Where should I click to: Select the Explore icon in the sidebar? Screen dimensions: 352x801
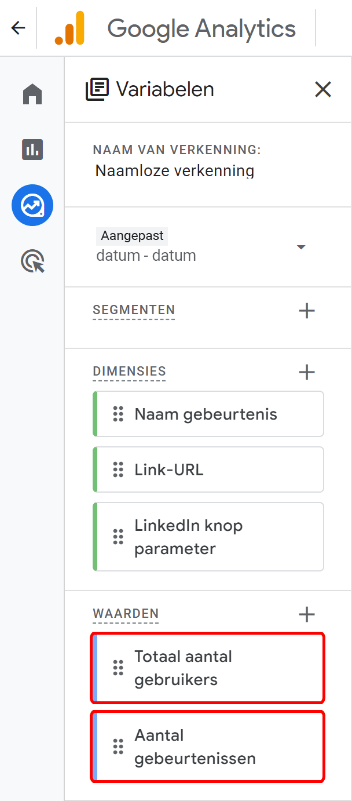[x=32, y=205]
